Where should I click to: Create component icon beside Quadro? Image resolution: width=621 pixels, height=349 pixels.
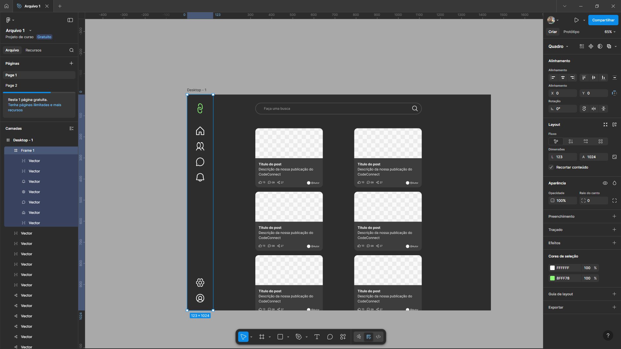pos(591,46)
